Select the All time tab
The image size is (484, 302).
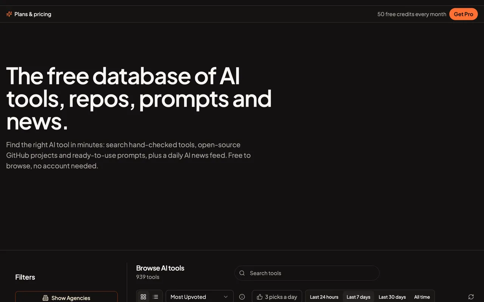(x=422, y=297)
